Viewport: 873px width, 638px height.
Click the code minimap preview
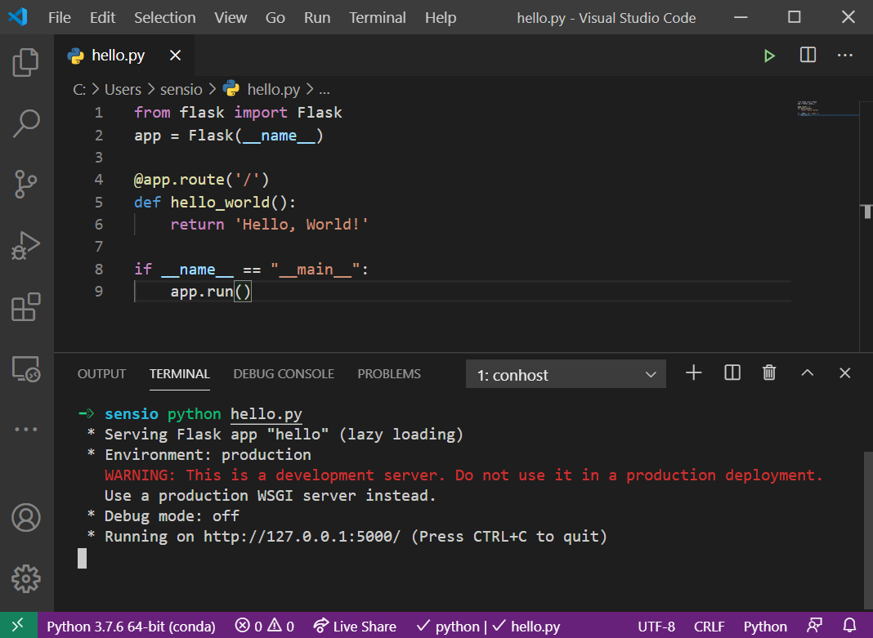[826, 108]
